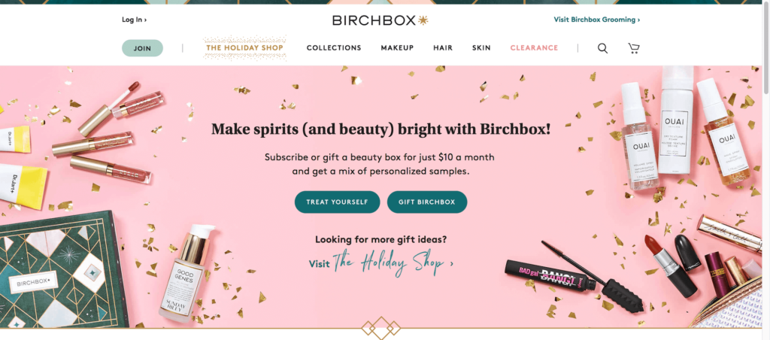Click the GIFT BIRCHBOX button

[427, 202]
